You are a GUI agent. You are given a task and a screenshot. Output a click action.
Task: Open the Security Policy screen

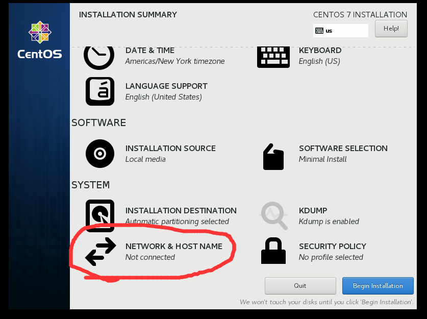pyautogui.click(x=332, y=246)
